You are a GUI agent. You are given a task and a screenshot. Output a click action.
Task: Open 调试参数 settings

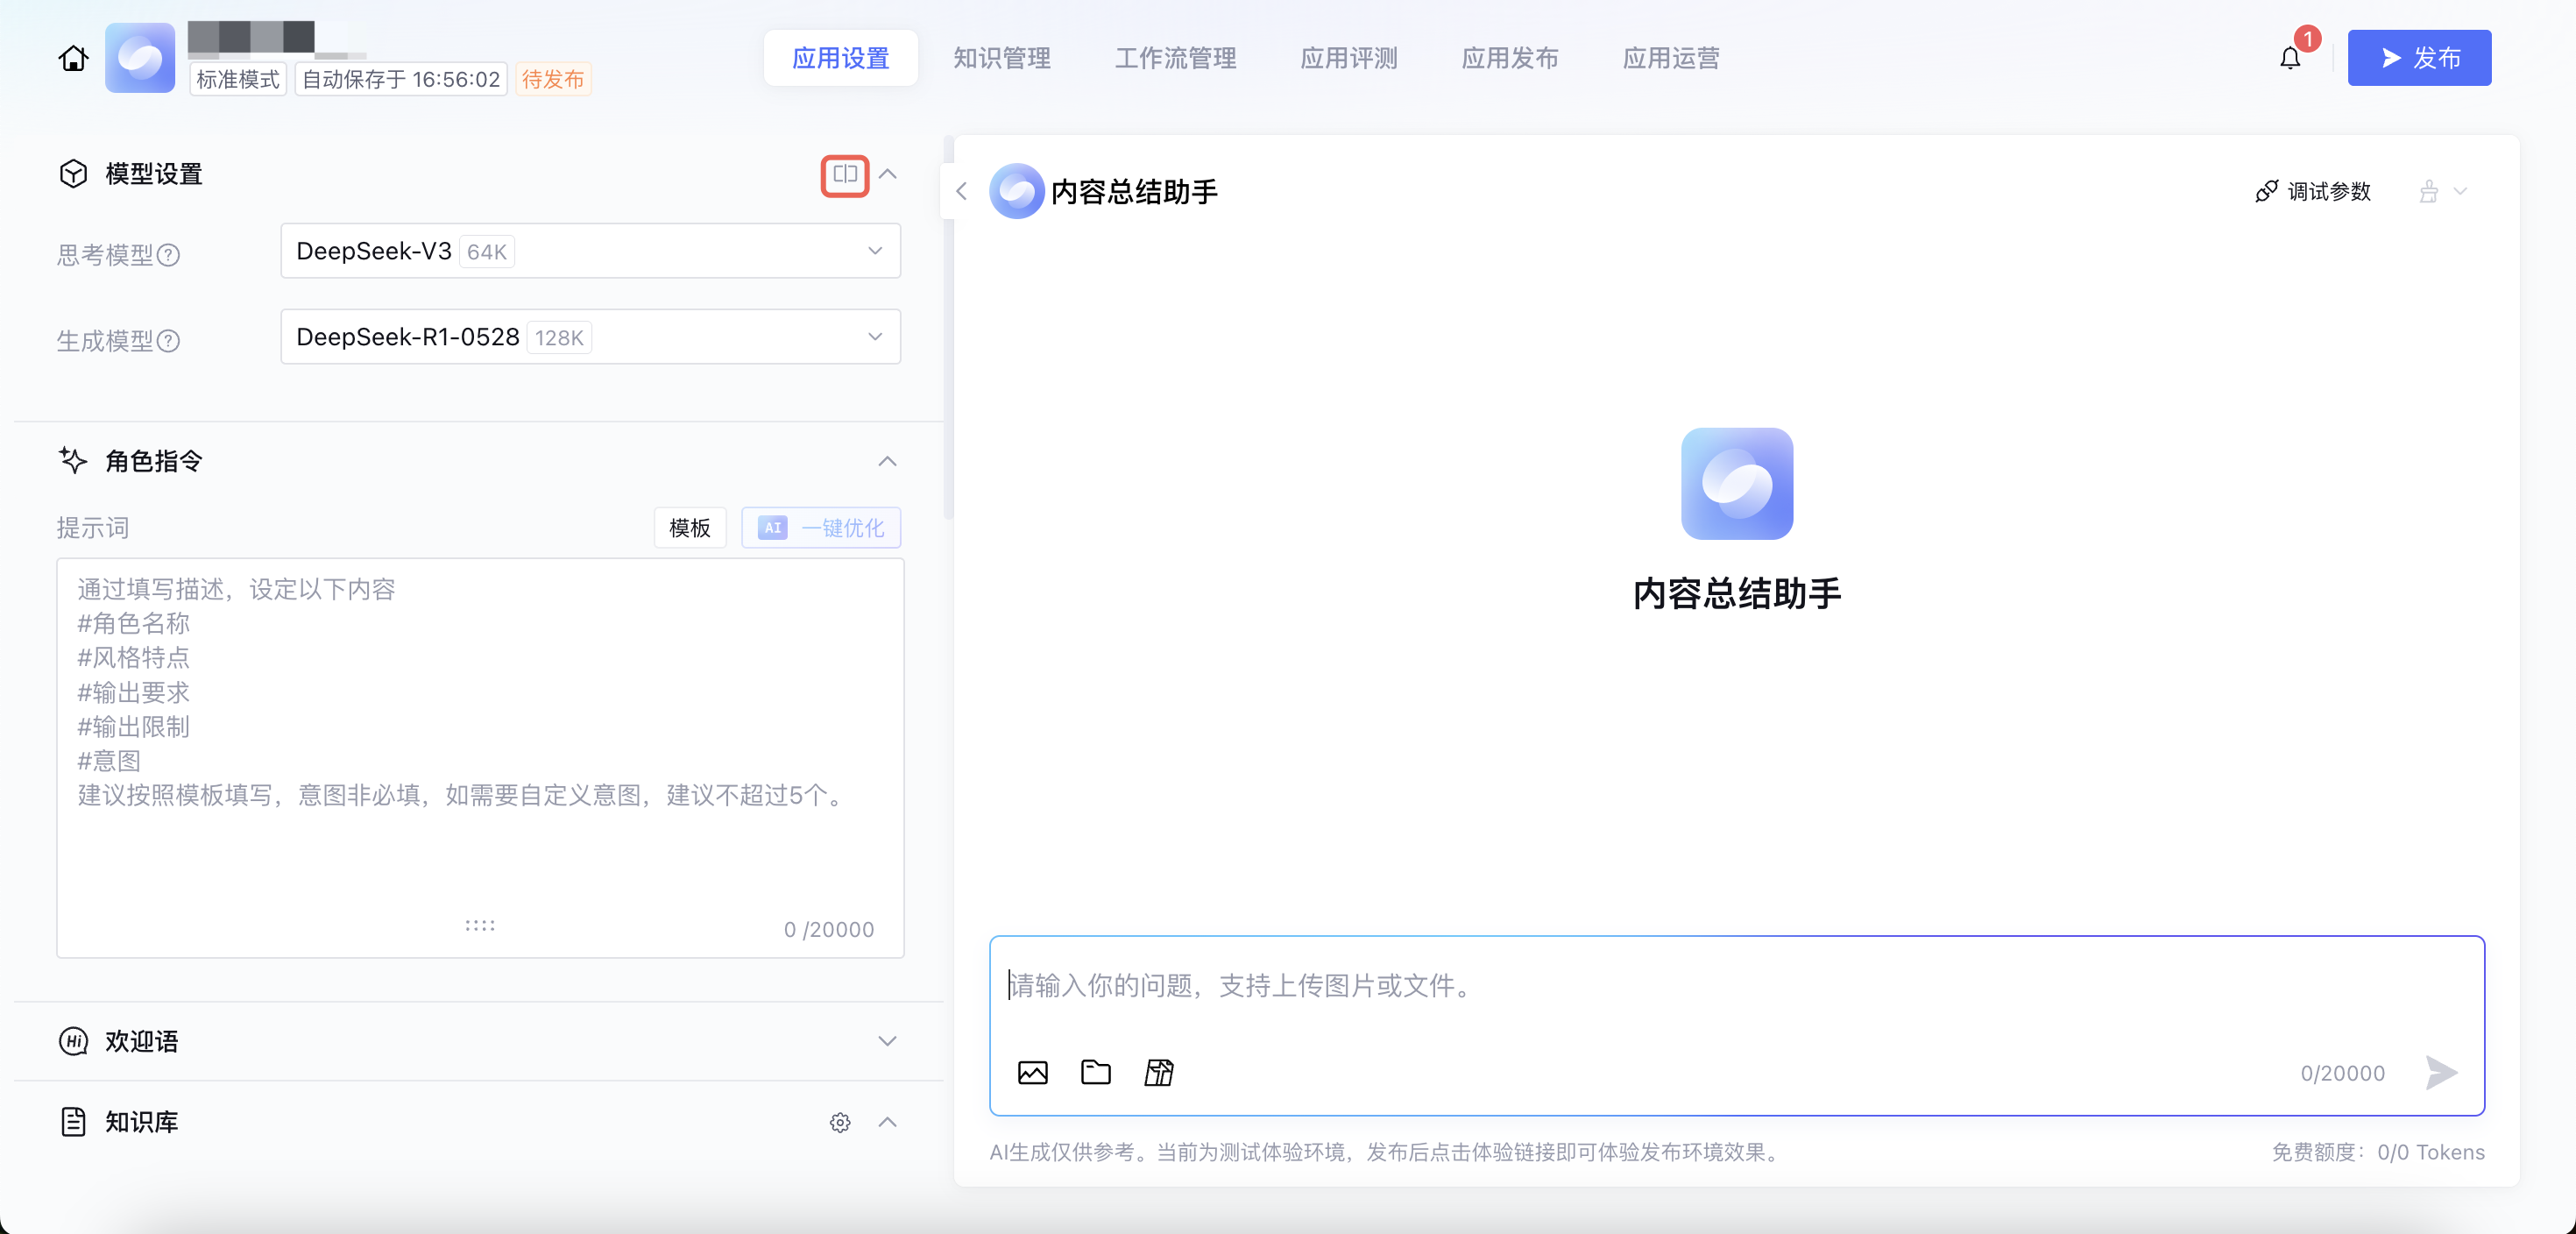[2313, 191]
